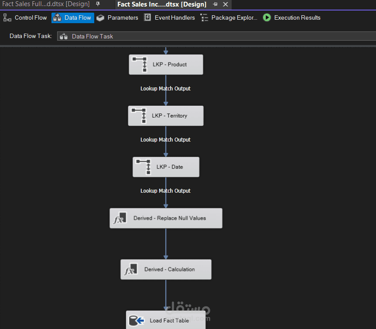Select the LKP - Product component
The image size is (376, 329).
pos(166,65)
